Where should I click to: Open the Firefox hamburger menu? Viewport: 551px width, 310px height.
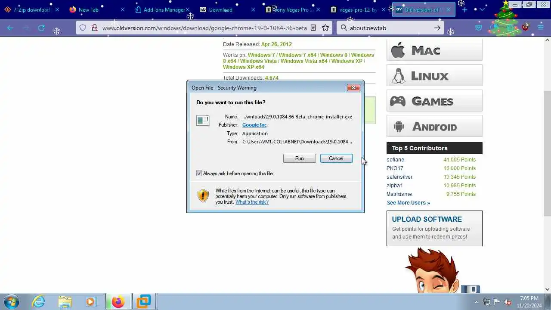(540, 28)
